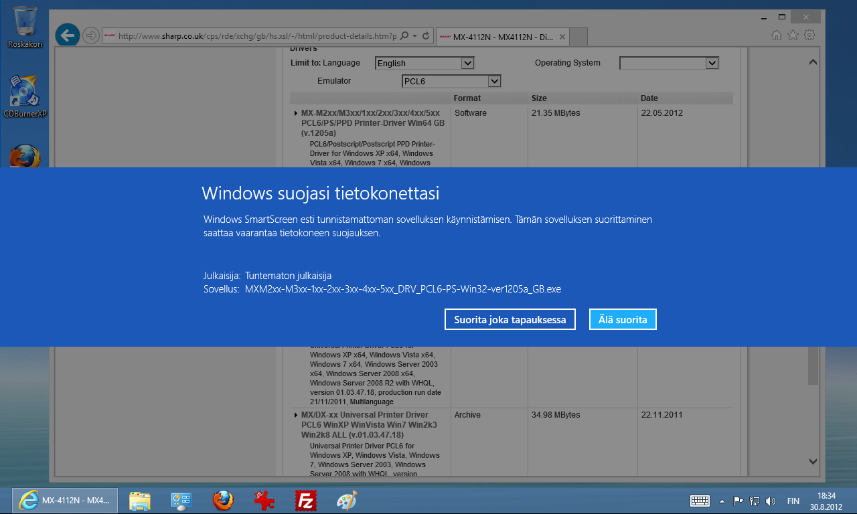This screenshot has width=857, height=514.
Task: Open the clock showing 18:34
Action: (x=826, y=501)
